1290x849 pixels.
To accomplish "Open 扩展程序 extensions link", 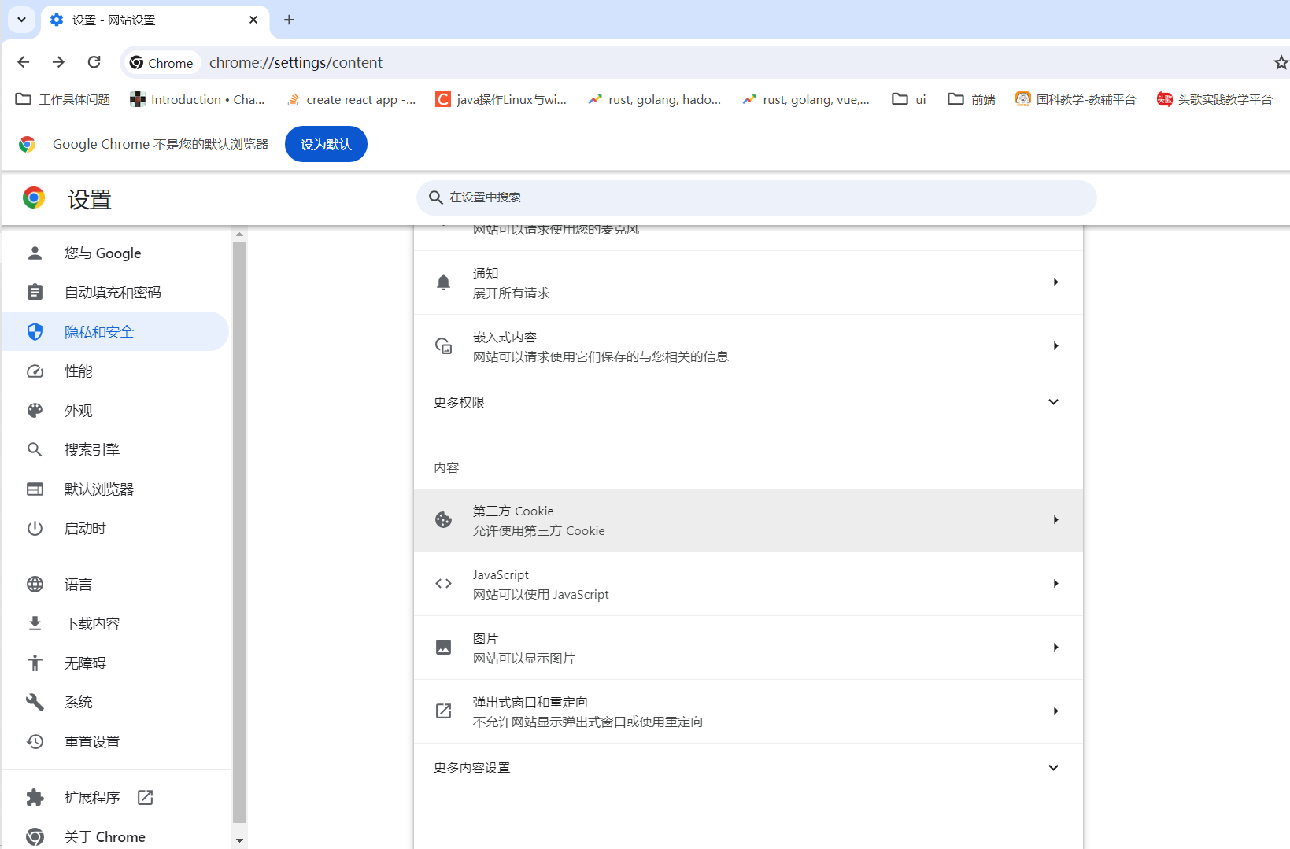I will click(93, 798).
